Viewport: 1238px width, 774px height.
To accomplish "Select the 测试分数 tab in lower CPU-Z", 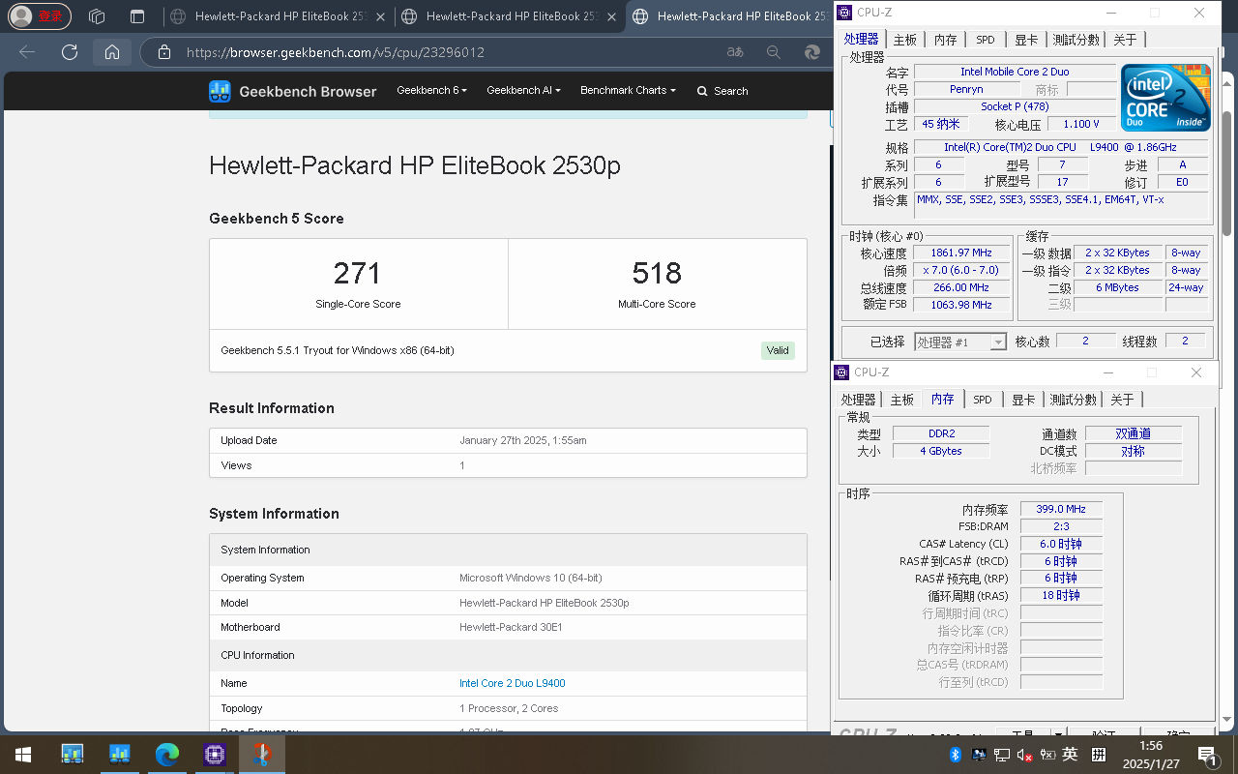I will 1074,400.
